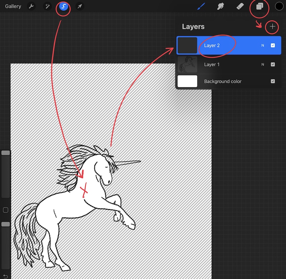286x279 pixels.
Task: Open the Background color layer settings
Action: click(222, 81)
